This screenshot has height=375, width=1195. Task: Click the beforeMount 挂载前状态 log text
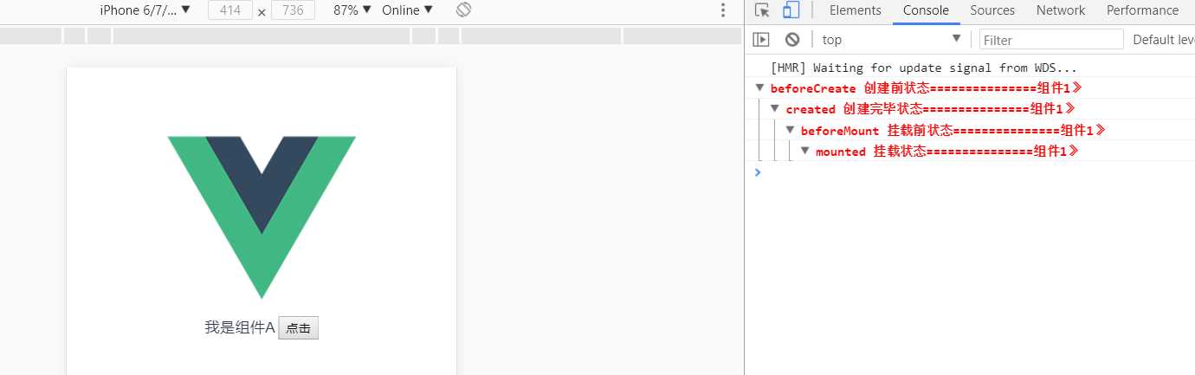click(953, 130)
